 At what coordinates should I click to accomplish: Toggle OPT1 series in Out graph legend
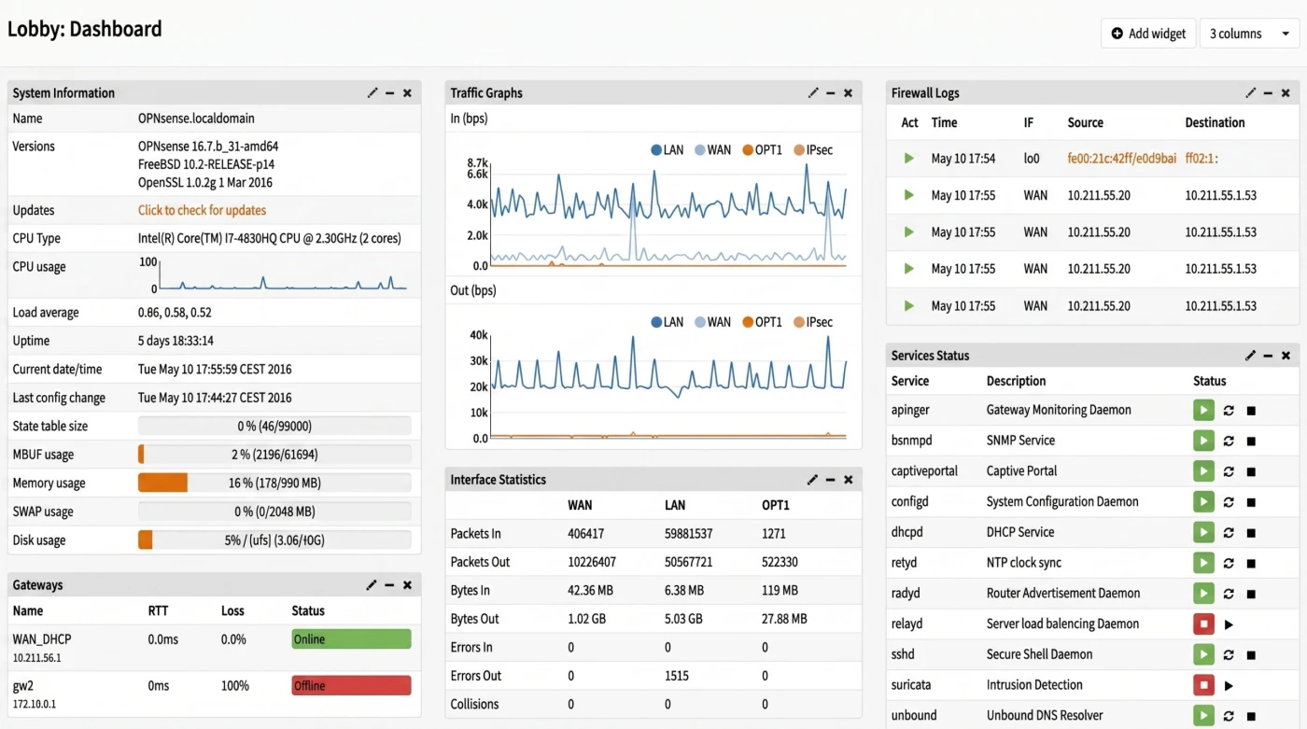pyautogui.click(x=762, y=322)
